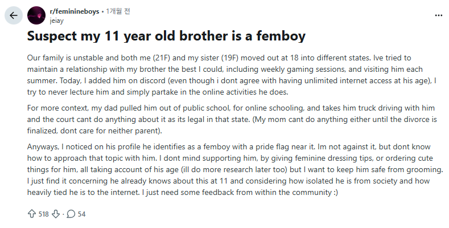Click the post title about 11 year old brother
Image resolution: width=449 pixels, height=228 pixels.
click(166, 36)
